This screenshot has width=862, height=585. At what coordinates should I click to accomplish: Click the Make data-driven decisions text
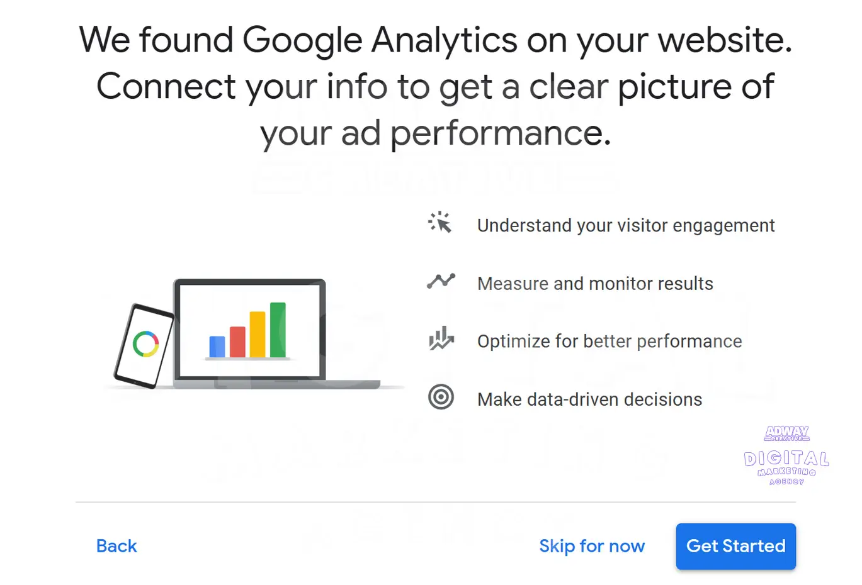(x=589, y=399)
